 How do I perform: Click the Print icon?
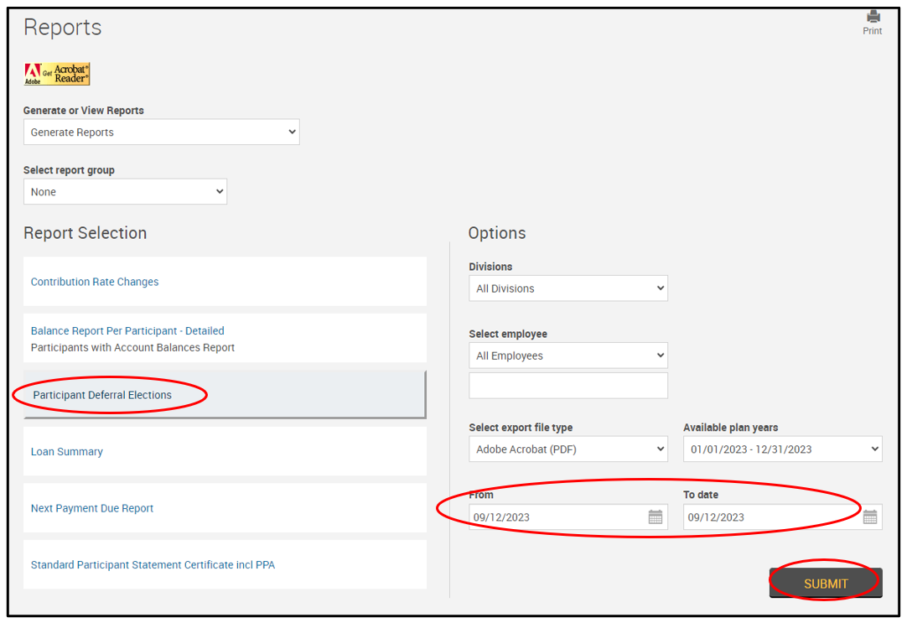click(873, 18)
